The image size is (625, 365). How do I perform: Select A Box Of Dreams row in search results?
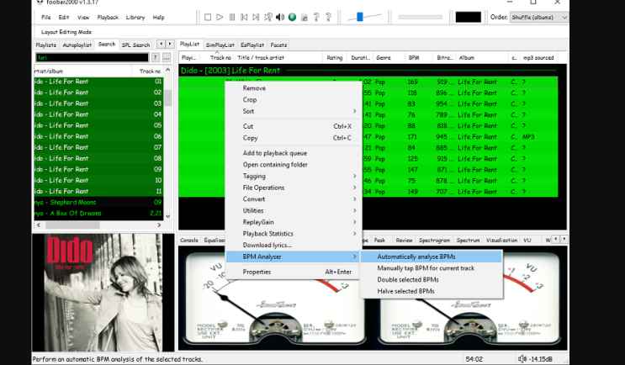[x=99, y=214]
